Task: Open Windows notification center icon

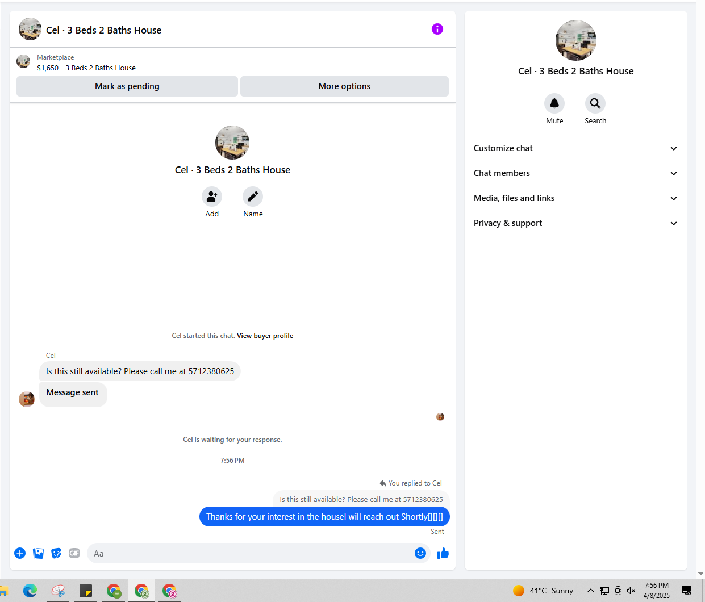Action: [x=686, y=591]
